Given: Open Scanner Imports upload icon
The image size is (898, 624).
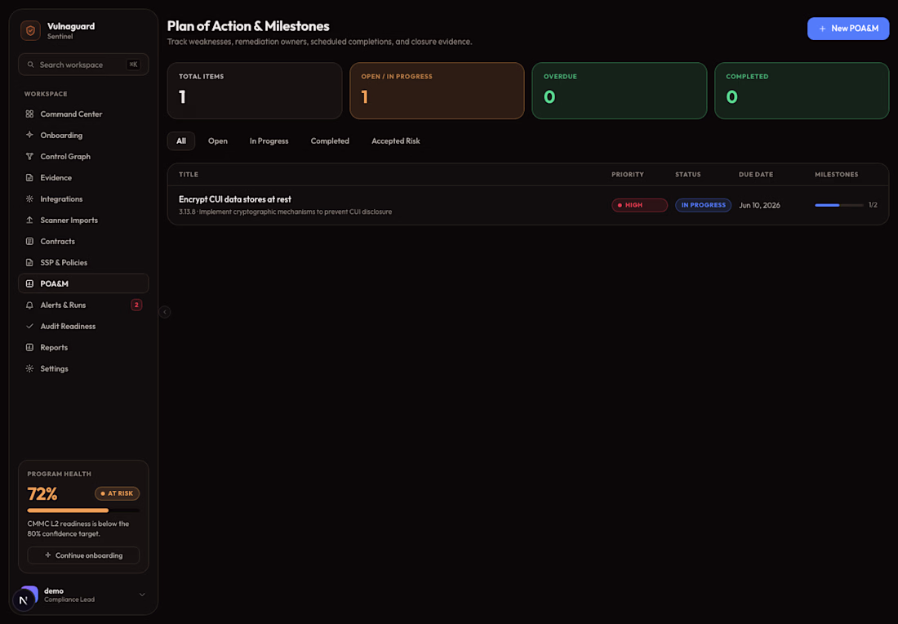Looking at the screenshot, I should (x=29, y=220).
